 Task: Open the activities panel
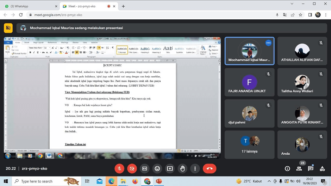click(322, 169)
